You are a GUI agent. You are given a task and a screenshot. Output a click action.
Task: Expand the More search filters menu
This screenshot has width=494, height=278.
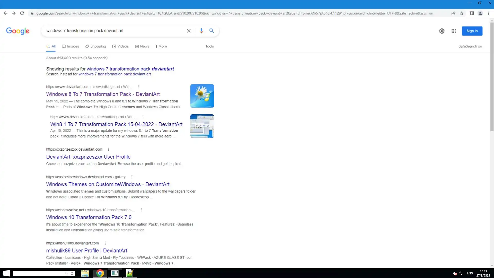pyautogui.click(x=161, y=46)
